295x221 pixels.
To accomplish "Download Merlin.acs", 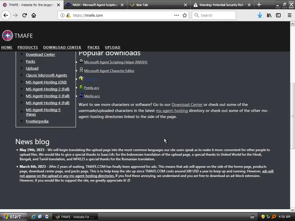I will coord(92,96).
